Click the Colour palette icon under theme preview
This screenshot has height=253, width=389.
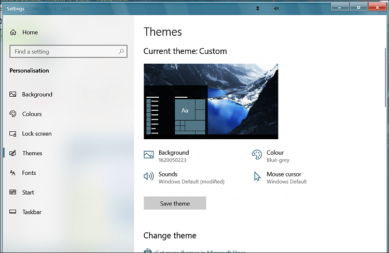pyautogui.click(x=257, y=155)
